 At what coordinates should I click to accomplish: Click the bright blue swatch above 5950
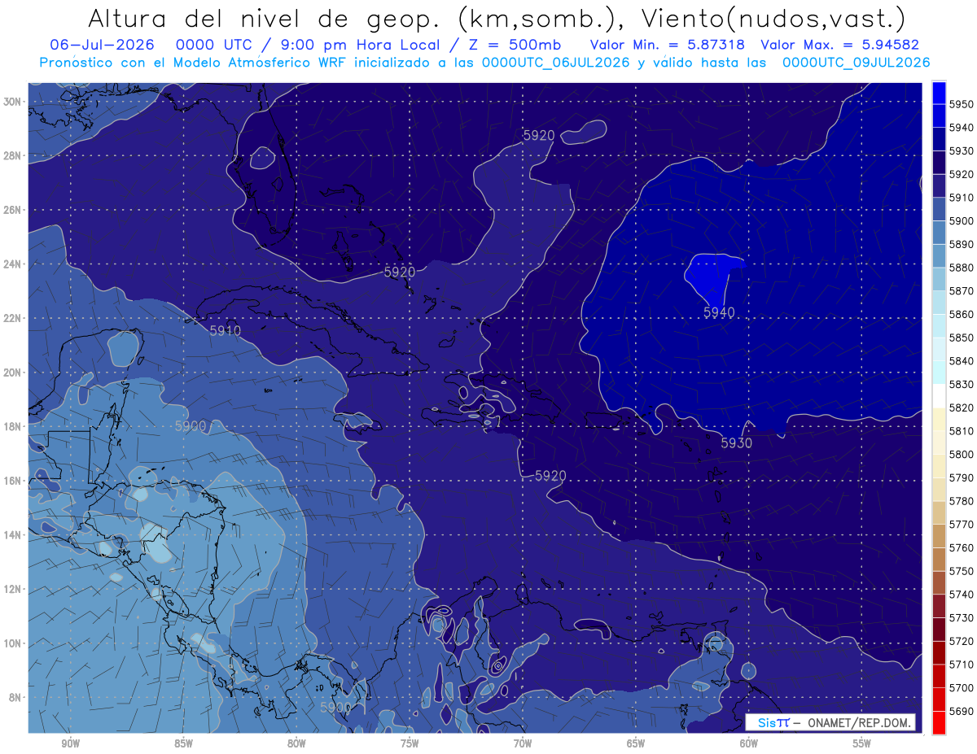pyautogui.click(x=939, y=93)
